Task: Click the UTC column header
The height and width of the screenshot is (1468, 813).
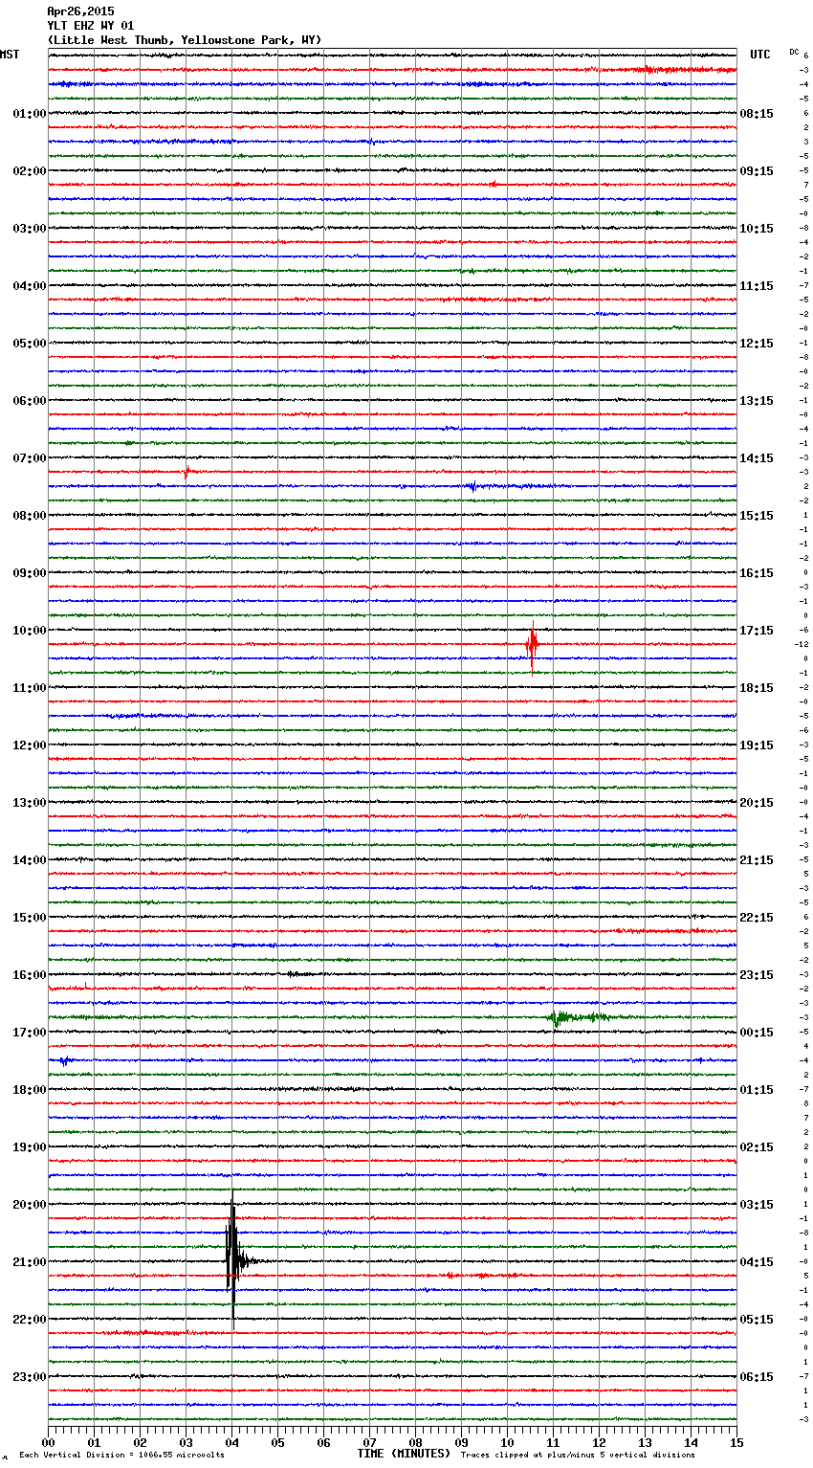Action: tap(760, 55)
